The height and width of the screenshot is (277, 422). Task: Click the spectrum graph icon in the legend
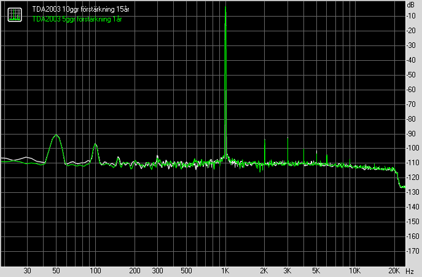pyautogui.click(x=15, y=15)
